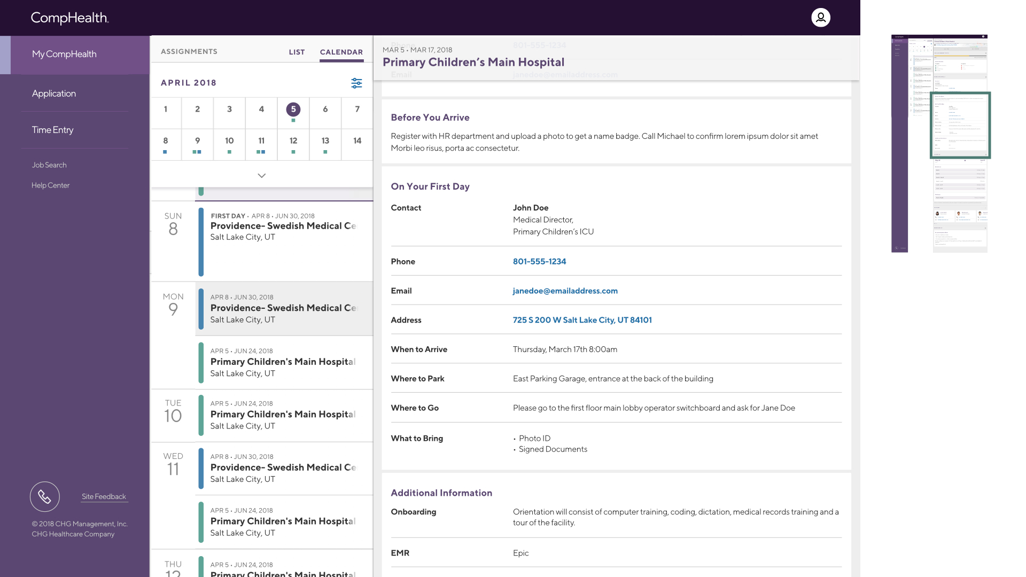Open My CompHealth in sidebar
The width and height of the screenshot is (1026, 577).
coord(75,54)
